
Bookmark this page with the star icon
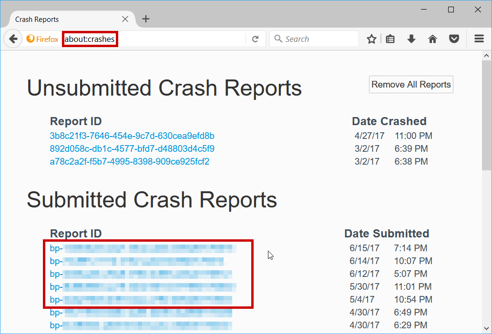(371, 39)
